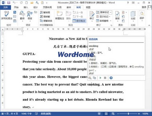
Task: Open 简繁转换 dialog
Action: click(x=46, y=21)
